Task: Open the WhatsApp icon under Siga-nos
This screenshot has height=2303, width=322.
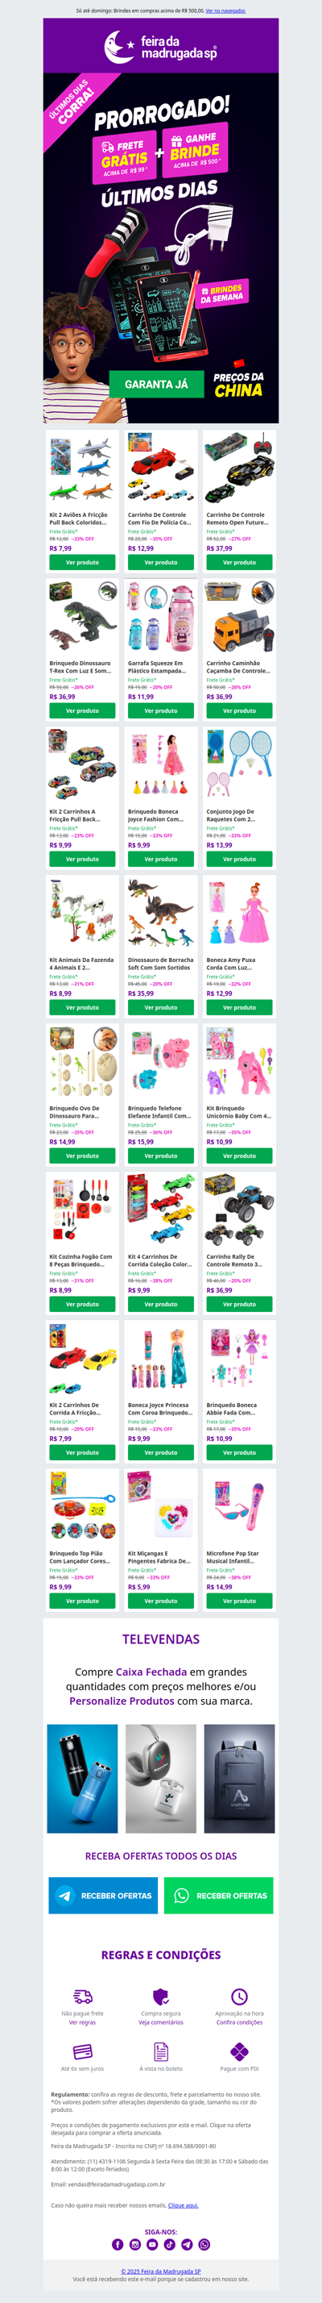Action: (204, 2244)
